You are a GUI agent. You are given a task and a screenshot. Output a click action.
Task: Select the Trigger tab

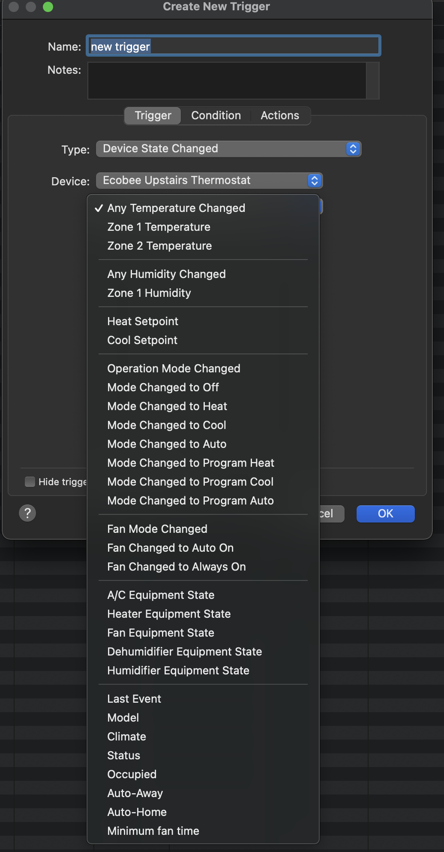(x=153, y=115)
